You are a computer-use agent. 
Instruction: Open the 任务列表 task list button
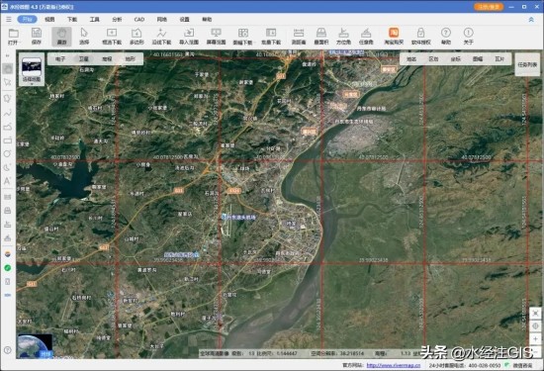coord(527,64)
